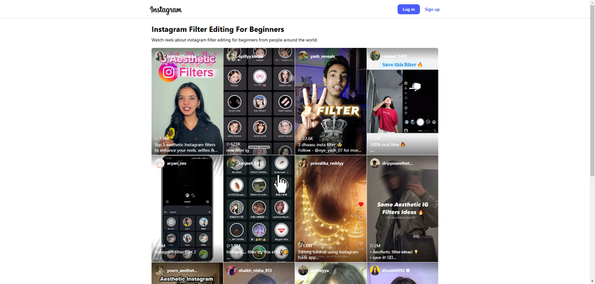Viewport: 595px width, 284px height.
Task: Click the Log in button
Action: point(408,10)
